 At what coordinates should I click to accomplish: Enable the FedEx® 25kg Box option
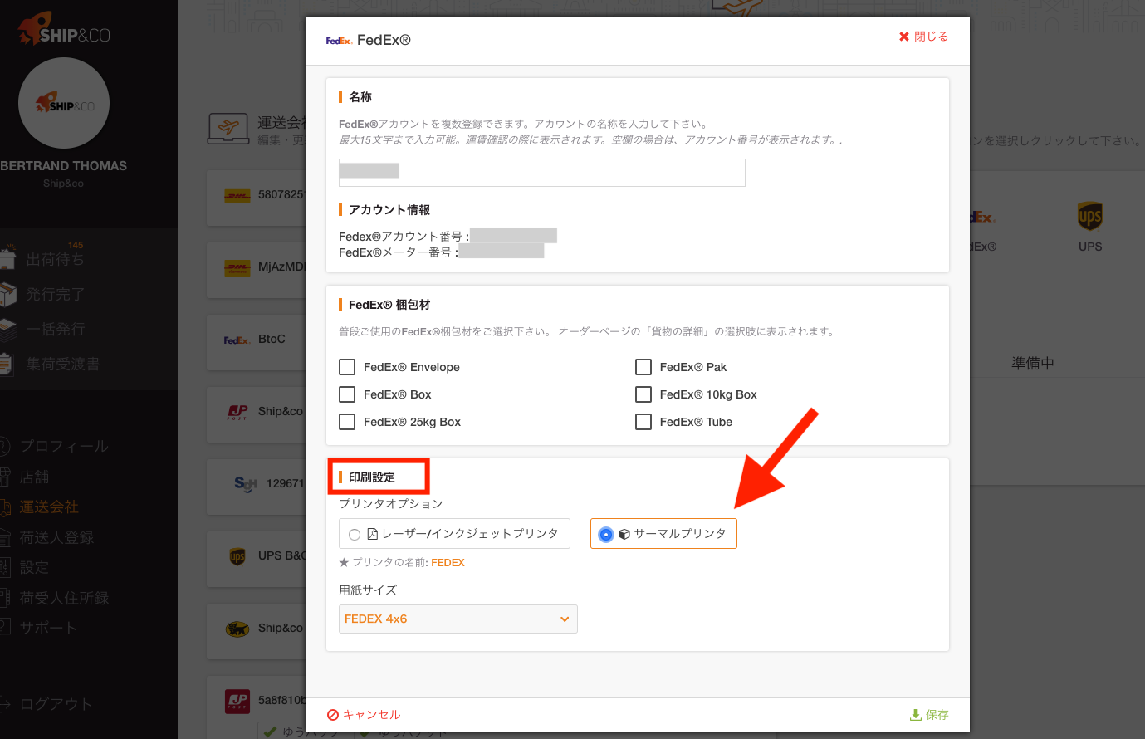347,422
